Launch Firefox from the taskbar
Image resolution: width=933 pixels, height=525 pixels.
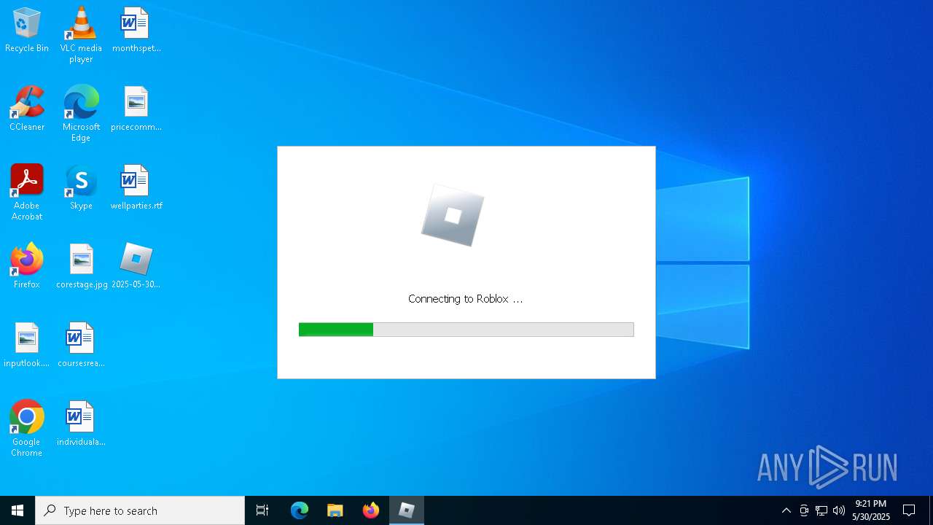pyautogui.click(x=371, y=510)
